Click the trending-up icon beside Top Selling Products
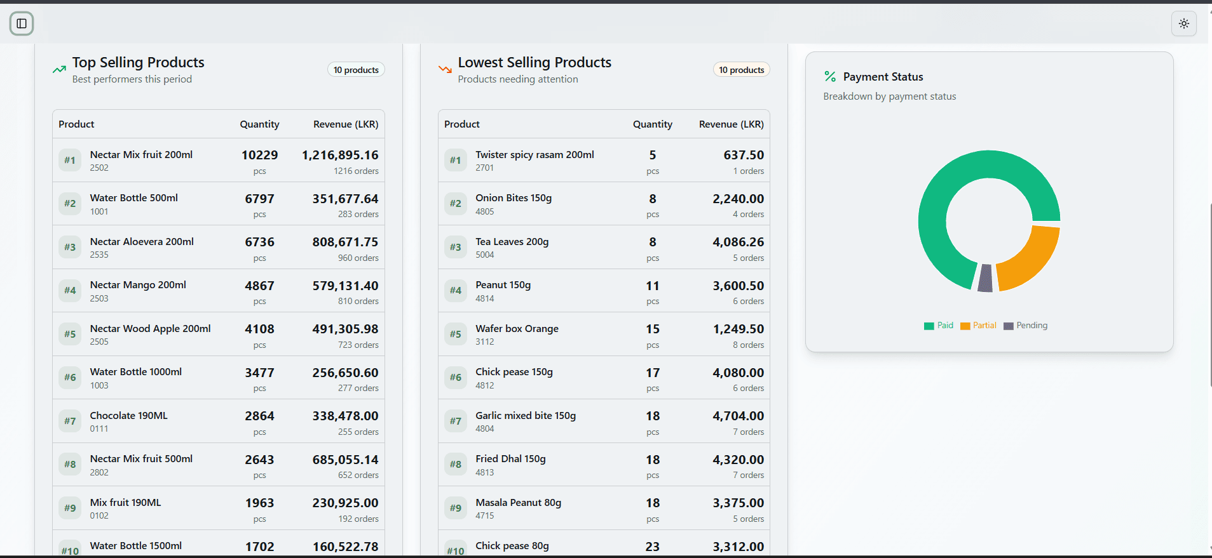The width and height of the screenshot is (1212, 558). click(59, 70)
